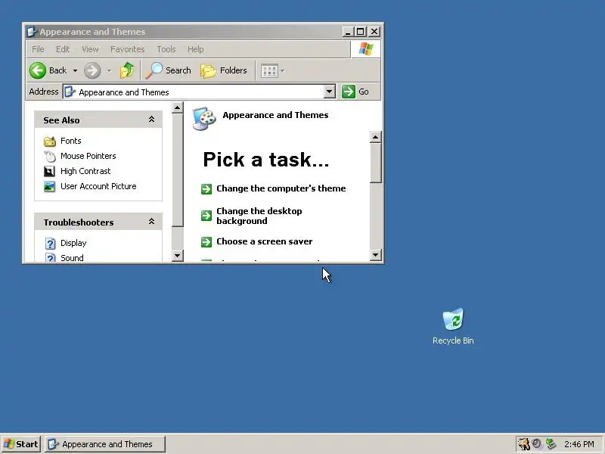Click the Address bar Appearance icon

click(70, 92)
